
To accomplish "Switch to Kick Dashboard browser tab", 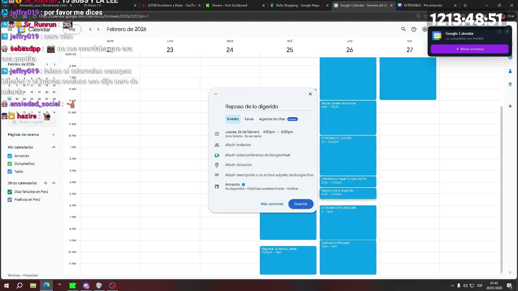I will click(x=233, y=6).
